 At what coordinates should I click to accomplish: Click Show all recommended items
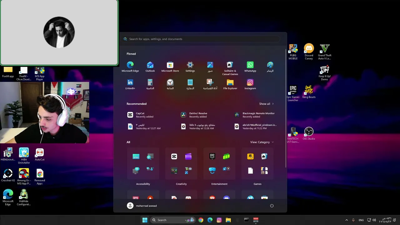coord(266,104)
